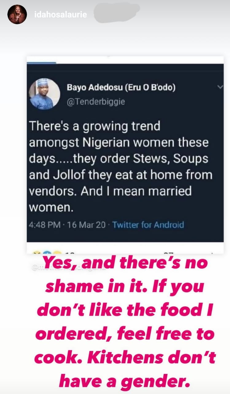The height and width of the screenshot is (394, 230).
Task: Open idahosalaurie's profile picture
Action: 17,14
